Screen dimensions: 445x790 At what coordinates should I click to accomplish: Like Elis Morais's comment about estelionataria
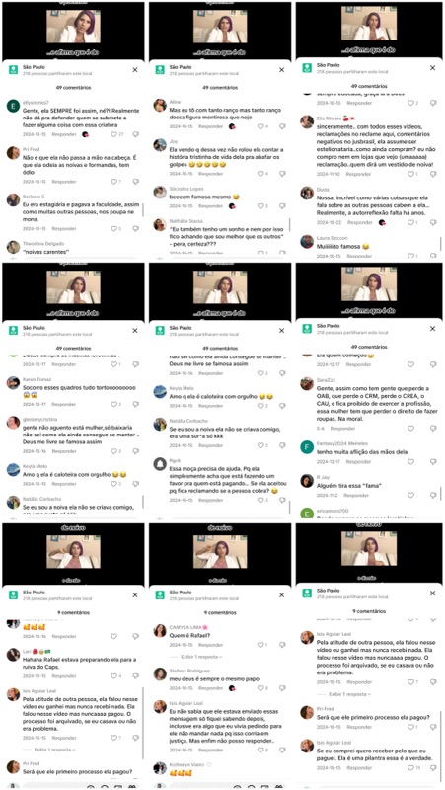[x=410, y=174]
